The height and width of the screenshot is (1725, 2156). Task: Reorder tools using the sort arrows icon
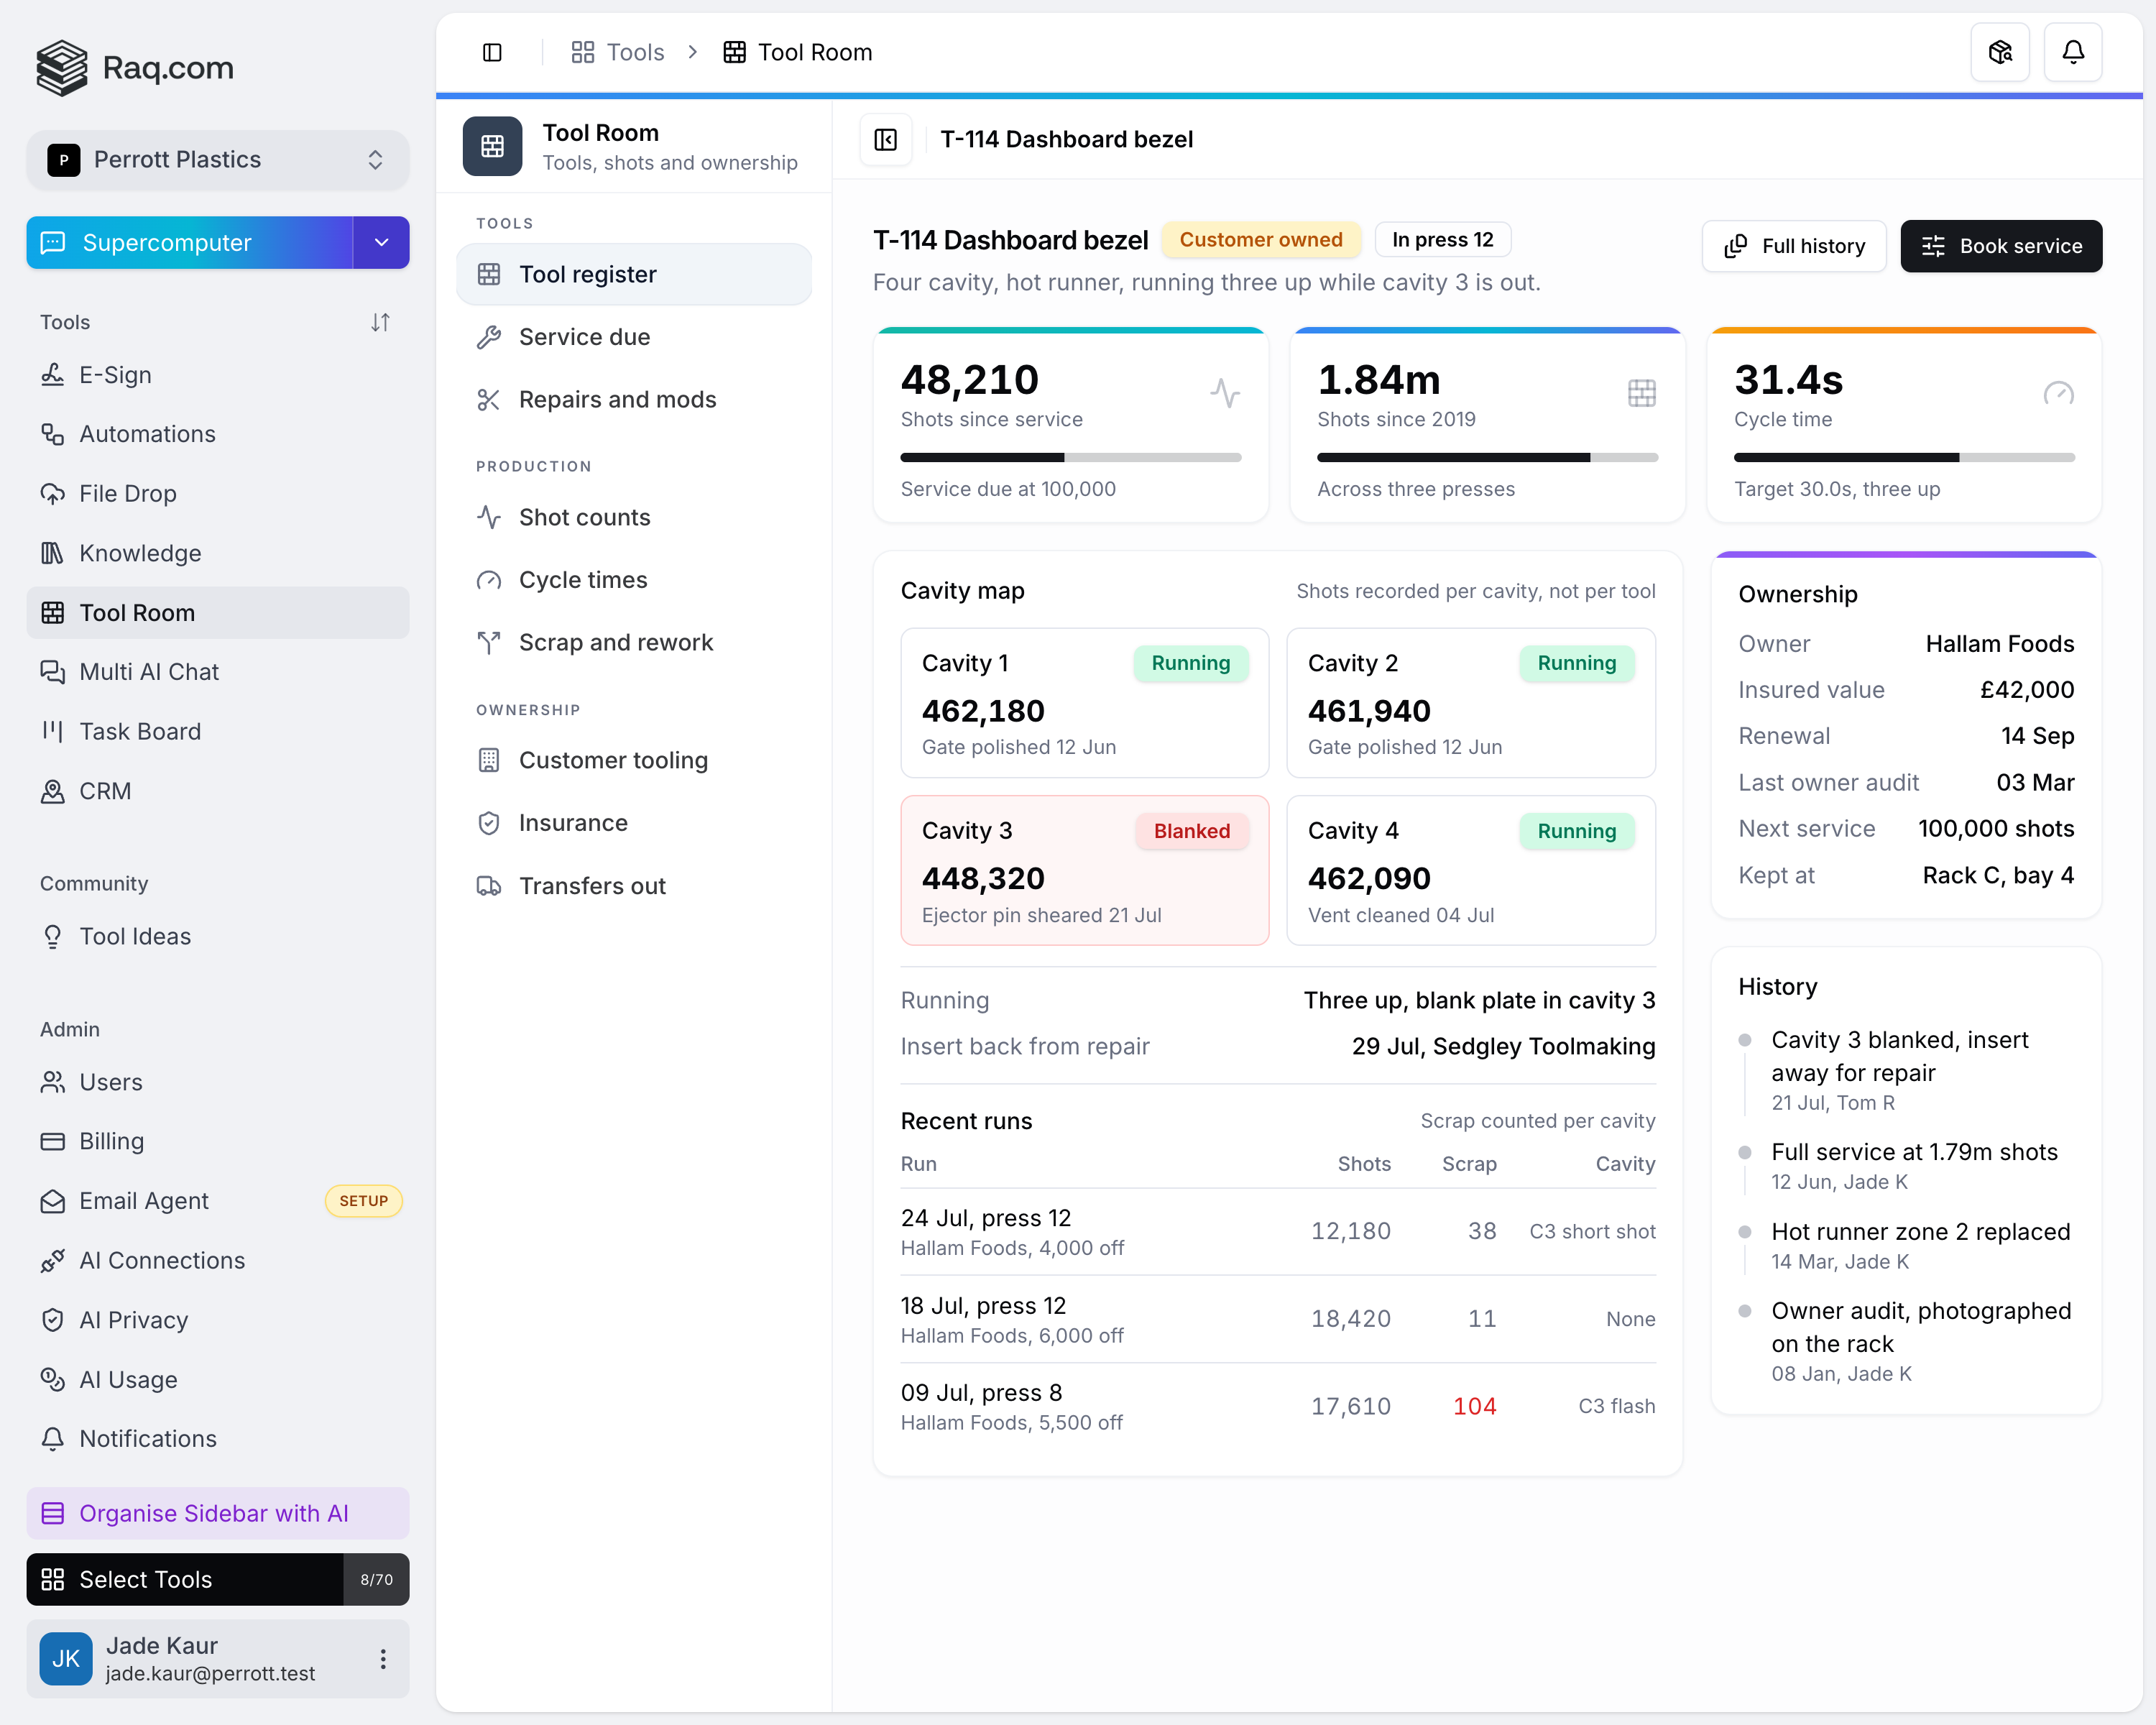[x=380, y=322]
